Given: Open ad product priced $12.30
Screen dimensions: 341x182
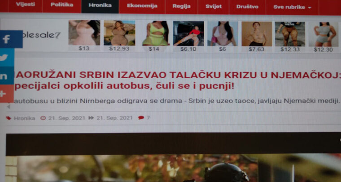Looking at the screenshot, I should 323,37.
